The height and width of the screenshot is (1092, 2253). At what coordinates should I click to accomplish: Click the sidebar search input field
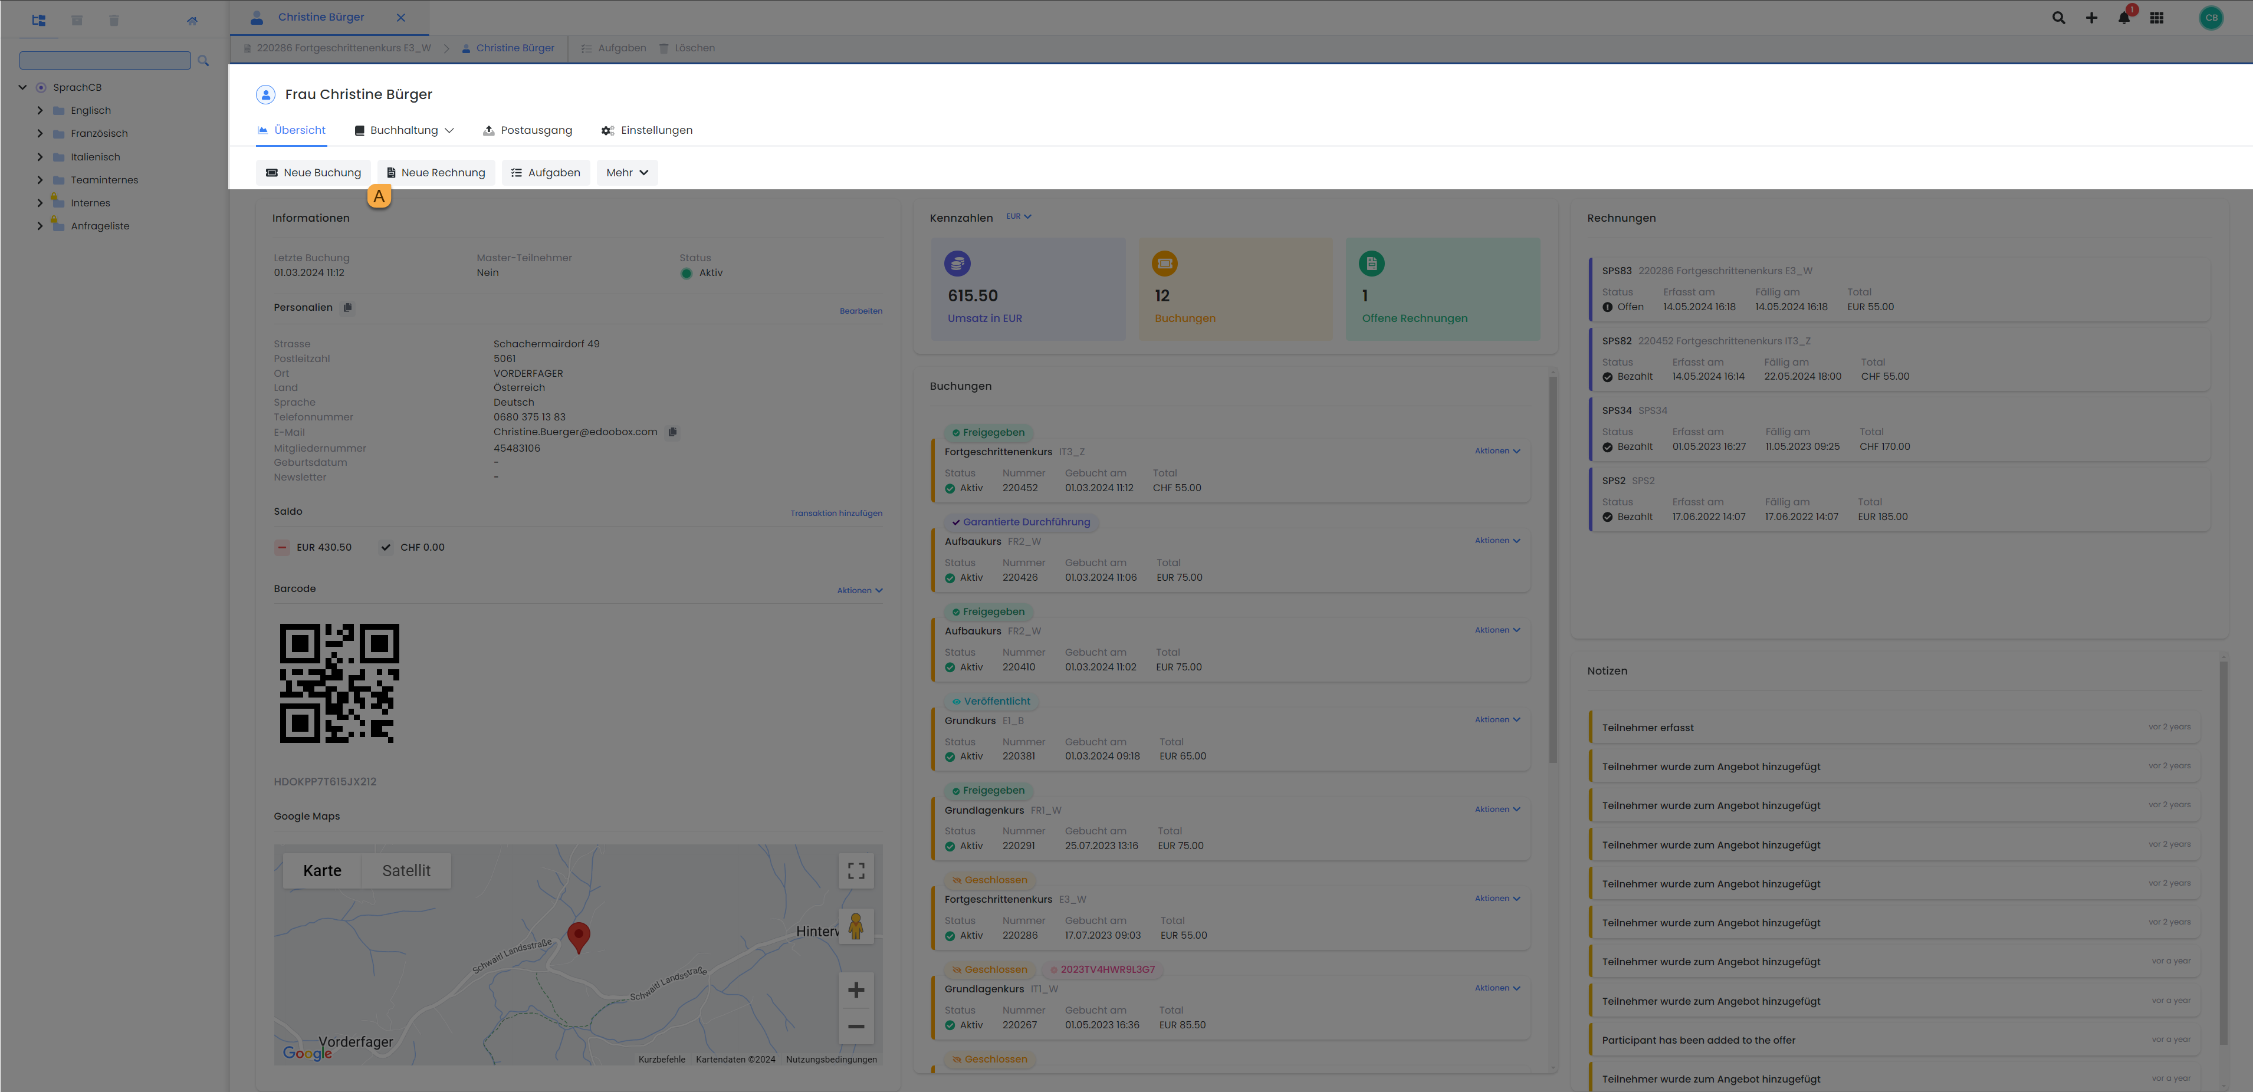coord(105,60)
